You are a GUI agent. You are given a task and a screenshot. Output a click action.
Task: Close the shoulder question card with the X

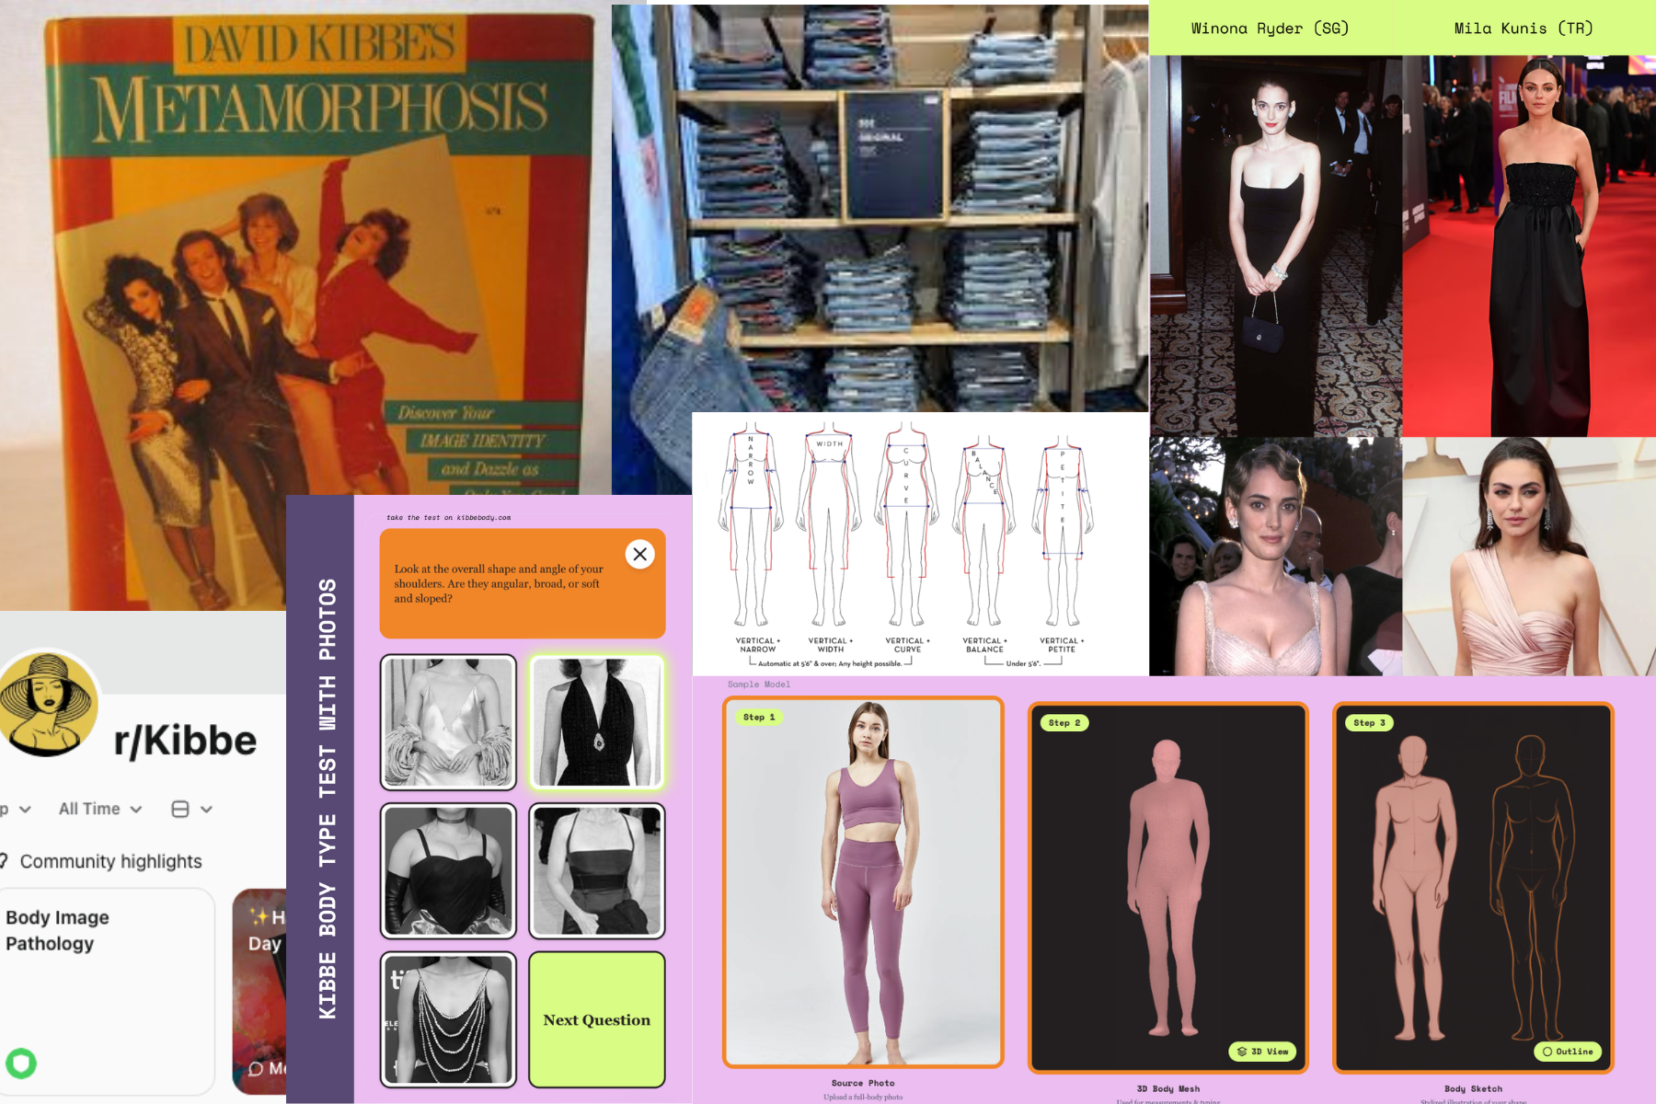640,554
